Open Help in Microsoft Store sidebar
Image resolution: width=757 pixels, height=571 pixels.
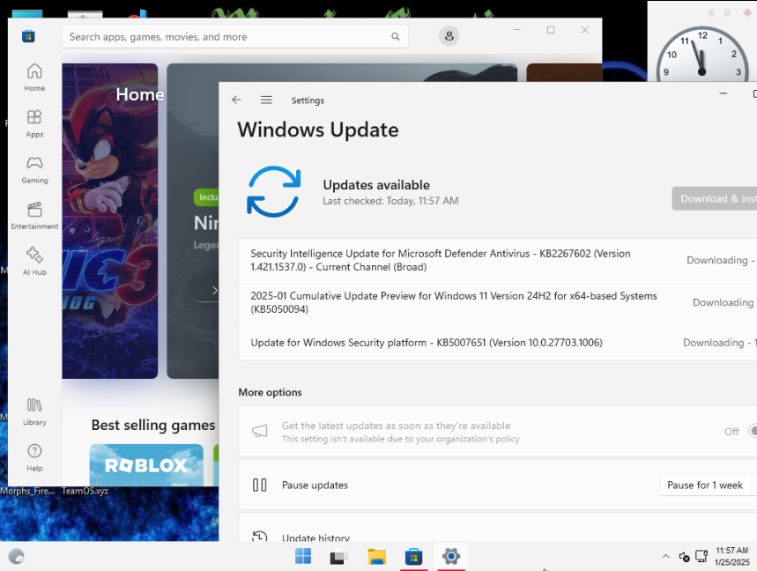pyautogui.click(x=34, y=457)
